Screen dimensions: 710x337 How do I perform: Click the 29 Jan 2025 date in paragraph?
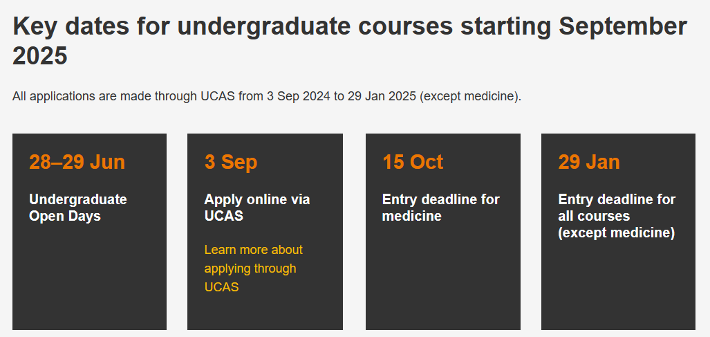(x=382, y=96)
